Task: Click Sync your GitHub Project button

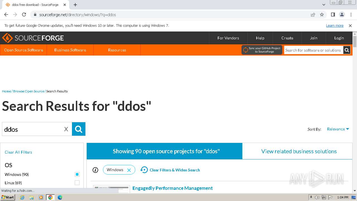Action: point(262,50)
